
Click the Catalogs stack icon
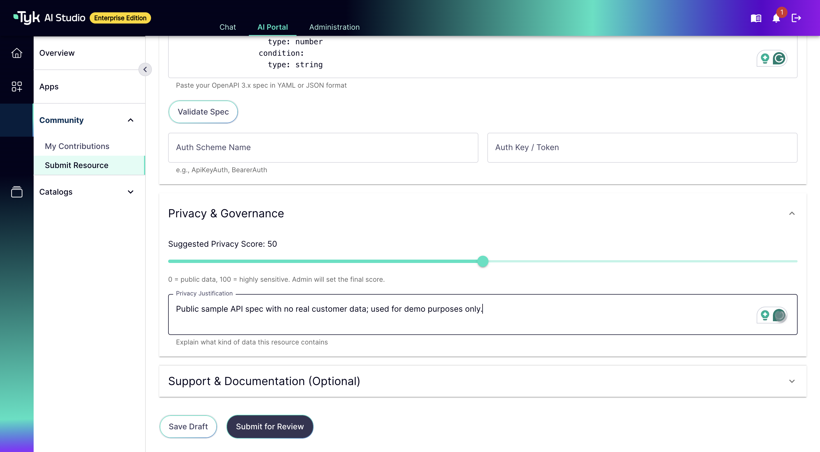[x=17, y=192]
